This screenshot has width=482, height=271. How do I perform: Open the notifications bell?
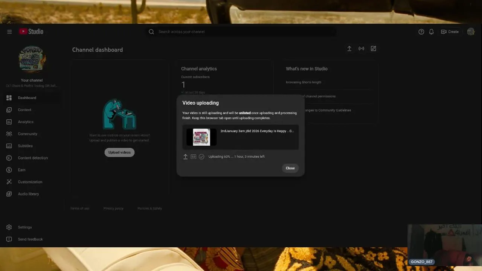pos(432,32)
